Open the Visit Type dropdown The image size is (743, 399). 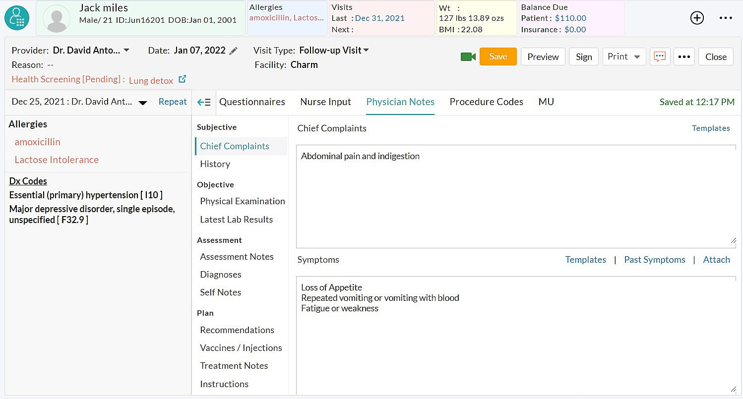(366, 50)
